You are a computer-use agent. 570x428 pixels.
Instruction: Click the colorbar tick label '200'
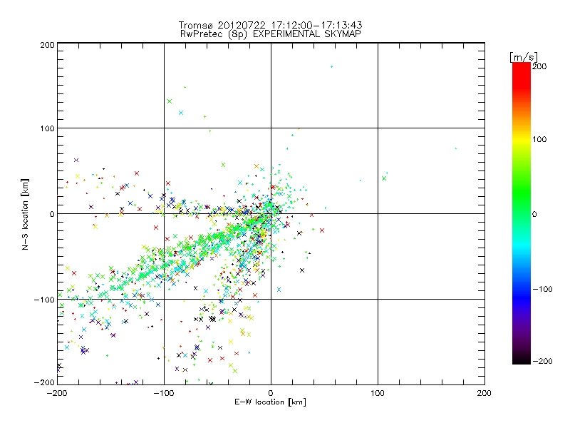coord(539,66)
